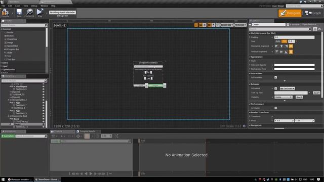Viewport: 324px width, 182px height.
Task: Select Top vertical alignment icon
Action: click(276, 52)
